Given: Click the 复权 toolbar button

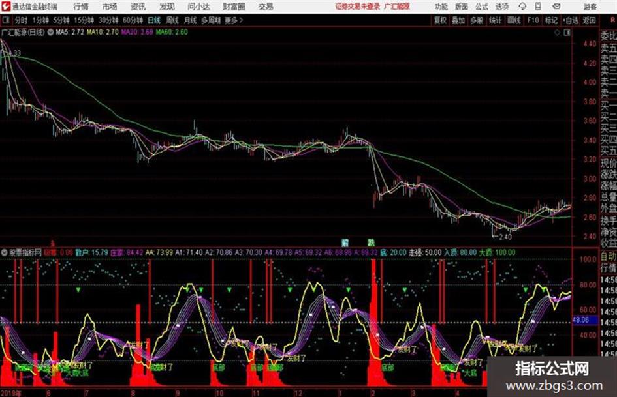Looking at the screenshot, I should 440,20.
